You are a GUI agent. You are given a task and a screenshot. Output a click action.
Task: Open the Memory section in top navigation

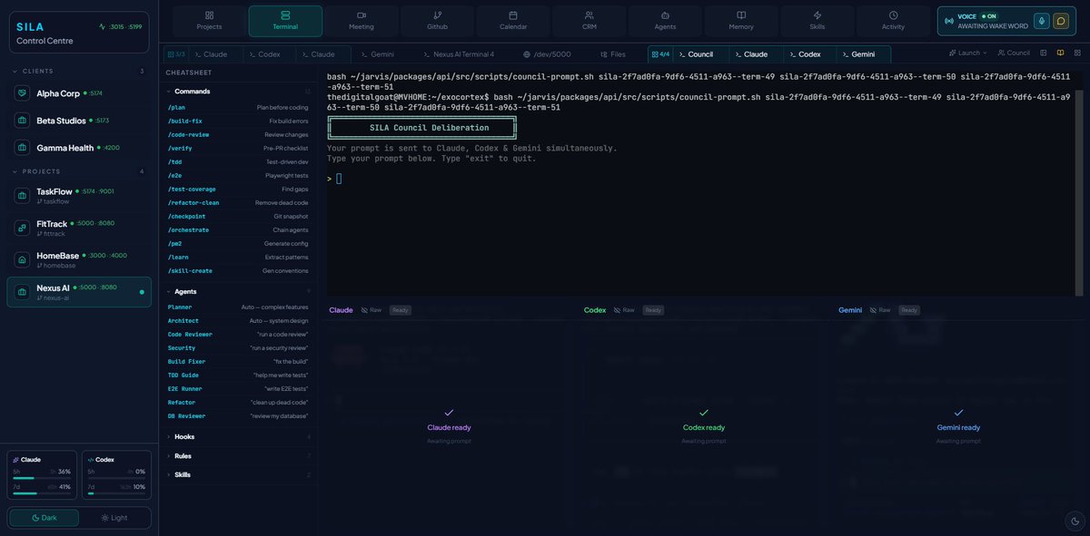(x=741, y=21)
